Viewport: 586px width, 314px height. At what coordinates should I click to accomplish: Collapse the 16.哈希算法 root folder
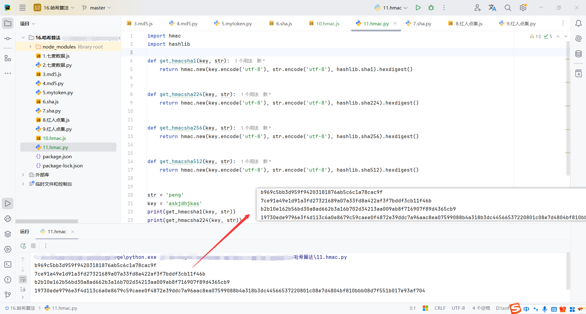click(x=23, y=37)
